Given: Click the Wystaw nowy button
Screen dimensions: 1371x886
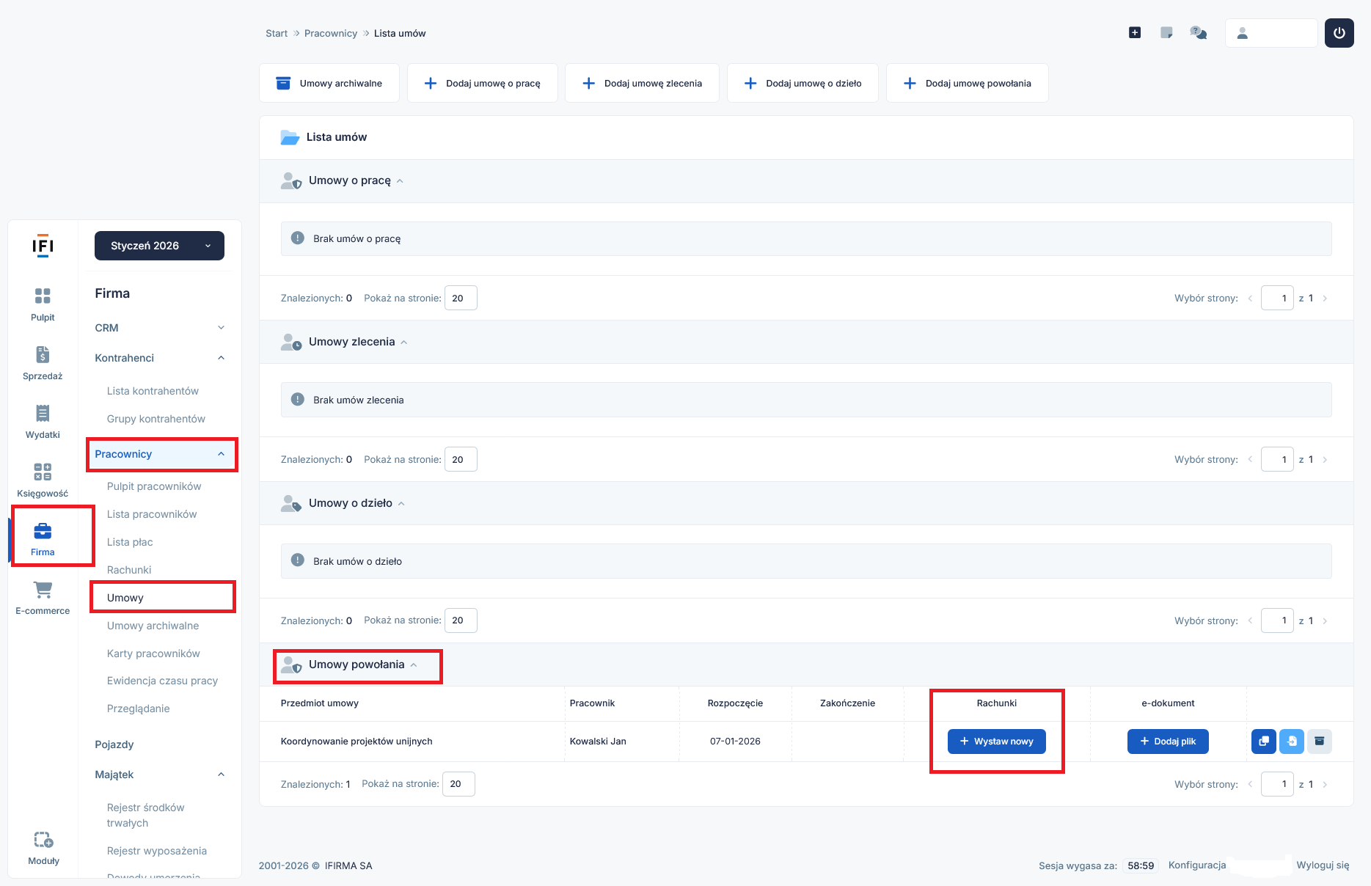Looking at the screenshot, I should [996, 742].
